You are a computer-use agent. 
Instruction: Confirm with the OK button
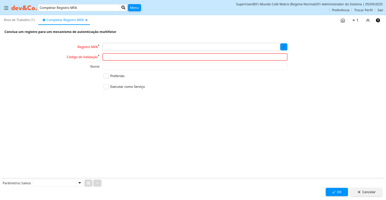336,192
